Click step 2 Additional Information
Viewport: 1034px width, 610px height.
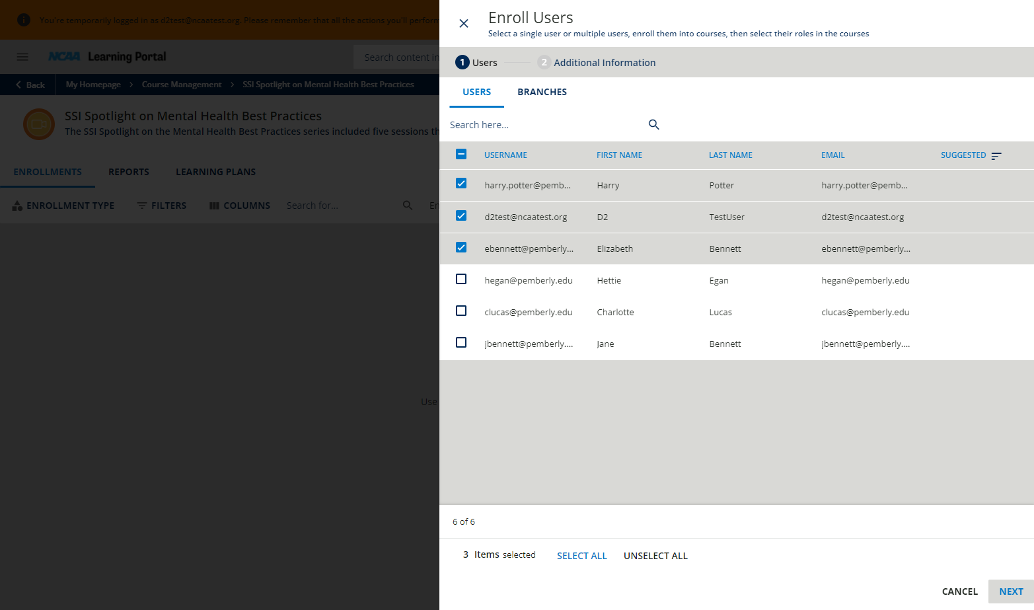[x=597, y=62]
